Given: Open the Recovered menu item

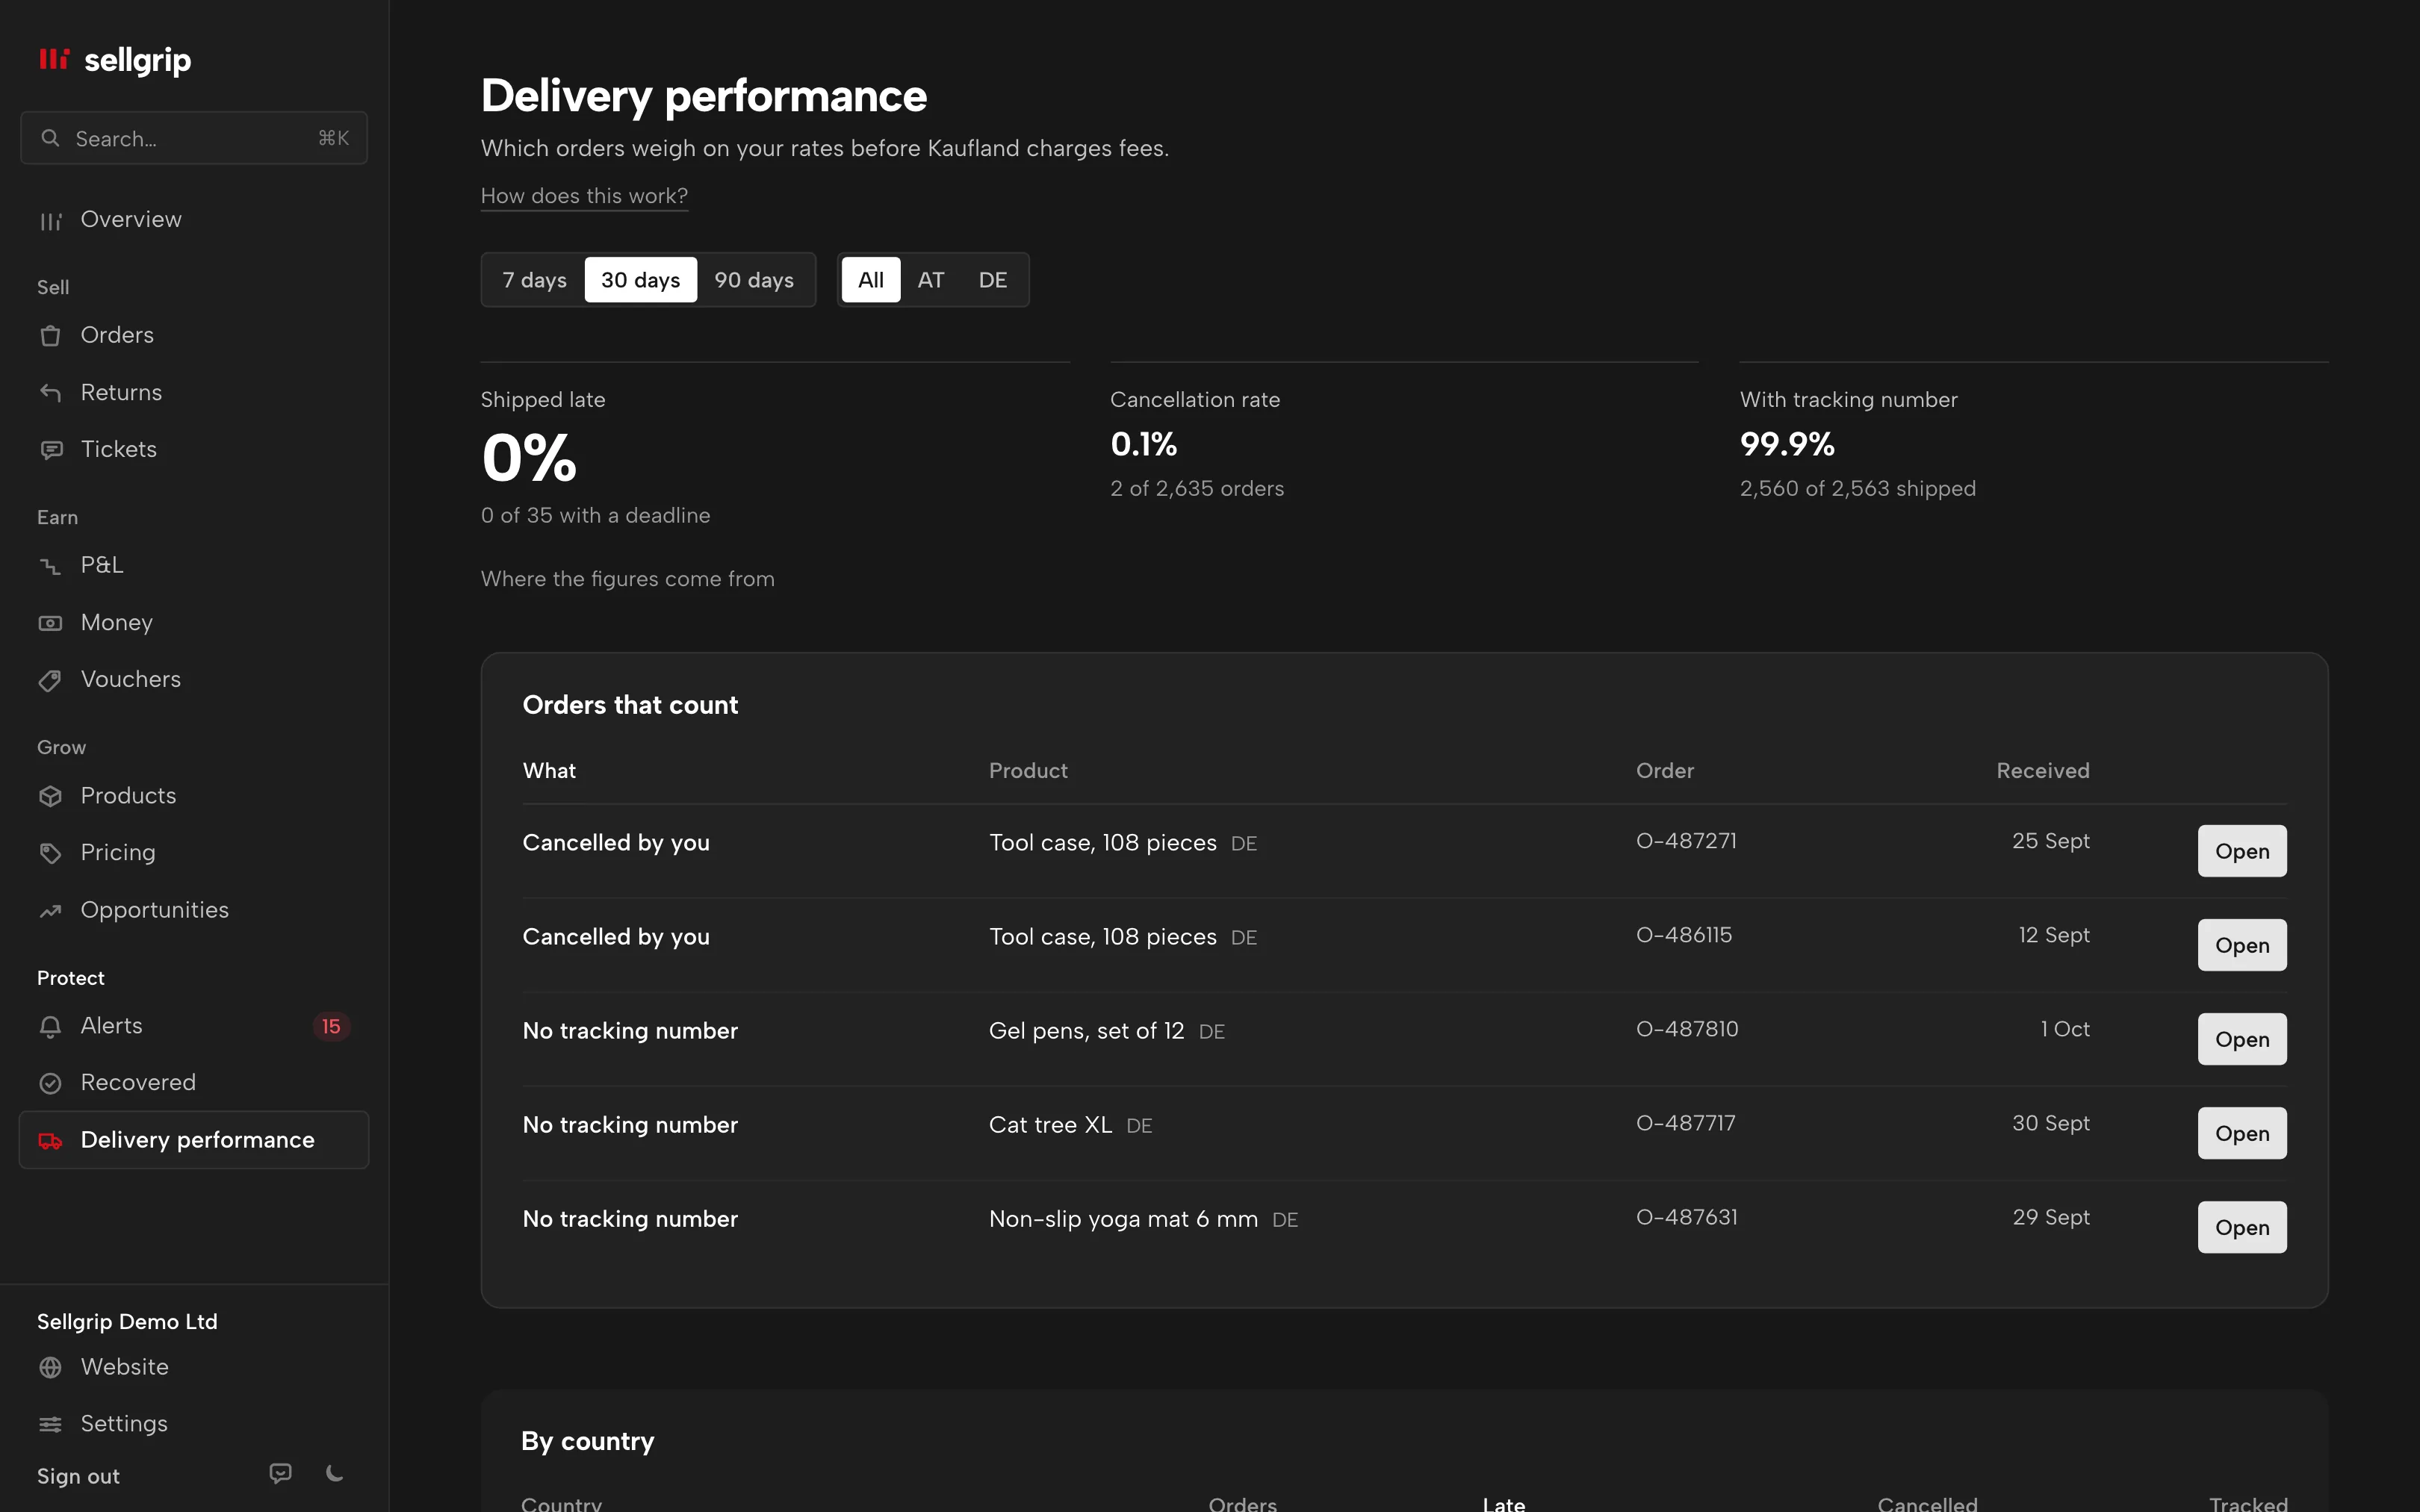Looking at the screenshot, I should click(194, 1082).
